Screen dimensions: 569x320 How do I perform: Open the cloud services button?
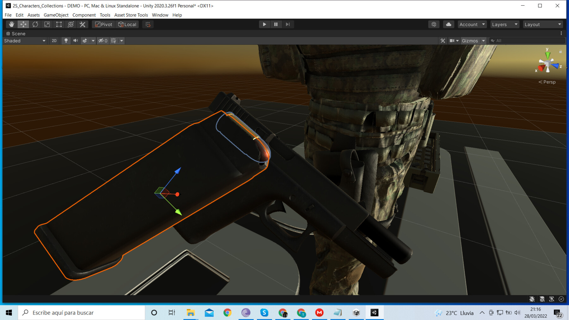449,24
